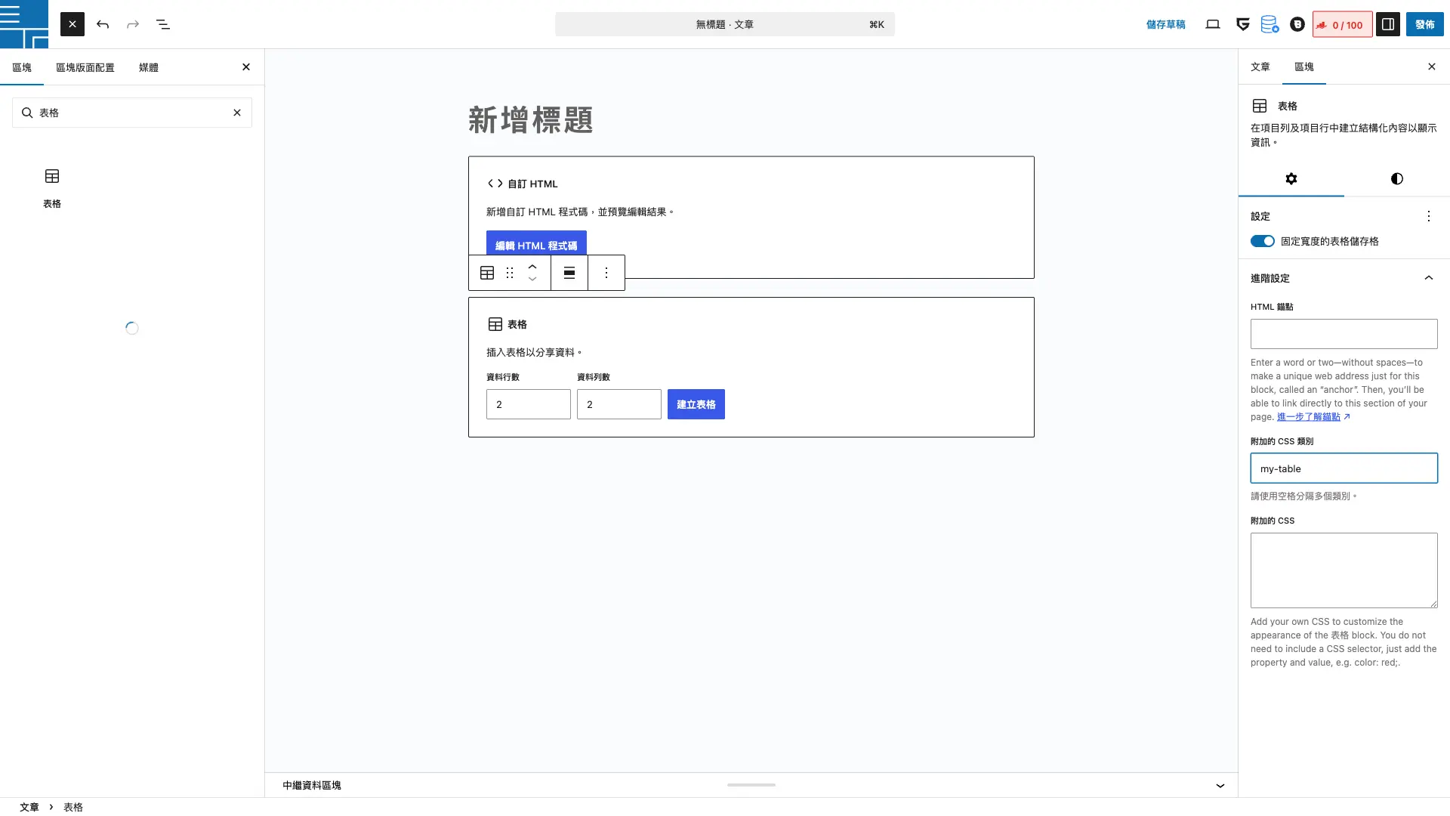Click the drag handle dots in block toolbar

[510, 273]
